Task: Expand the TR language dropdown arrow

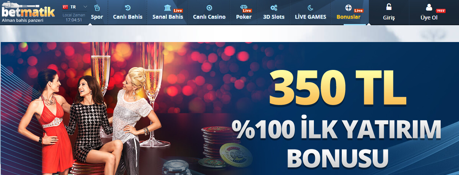Action: [x=85, y=7]
